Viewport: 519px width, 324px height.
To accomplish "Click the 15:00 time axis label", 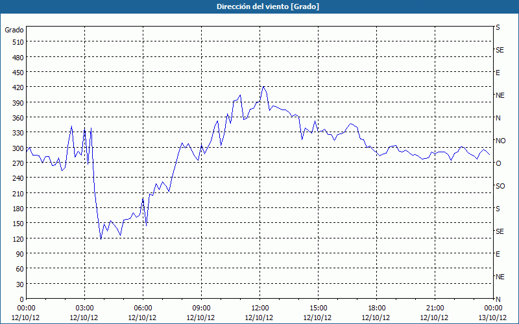I will [x=318, y=308].
